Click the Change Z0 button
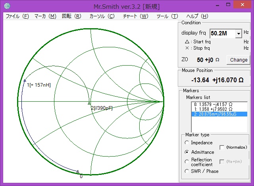The image size is (254, 186). point(239,60)
